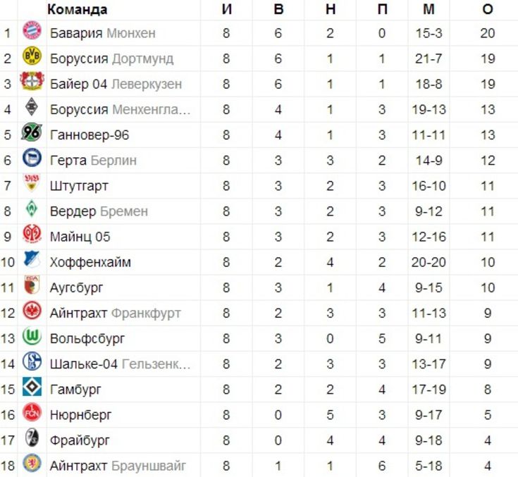Sort by the М goals column header
This screenshot has height=477, width=518.
click(428, 9)
